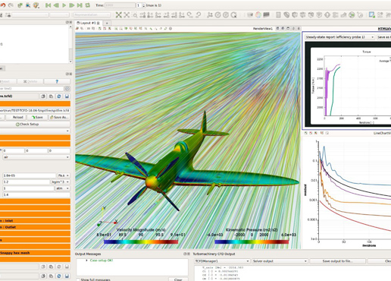Enable the Show full messages checkbox
Image resolution: width=391 pixels, height=281 pixels.
78,279
